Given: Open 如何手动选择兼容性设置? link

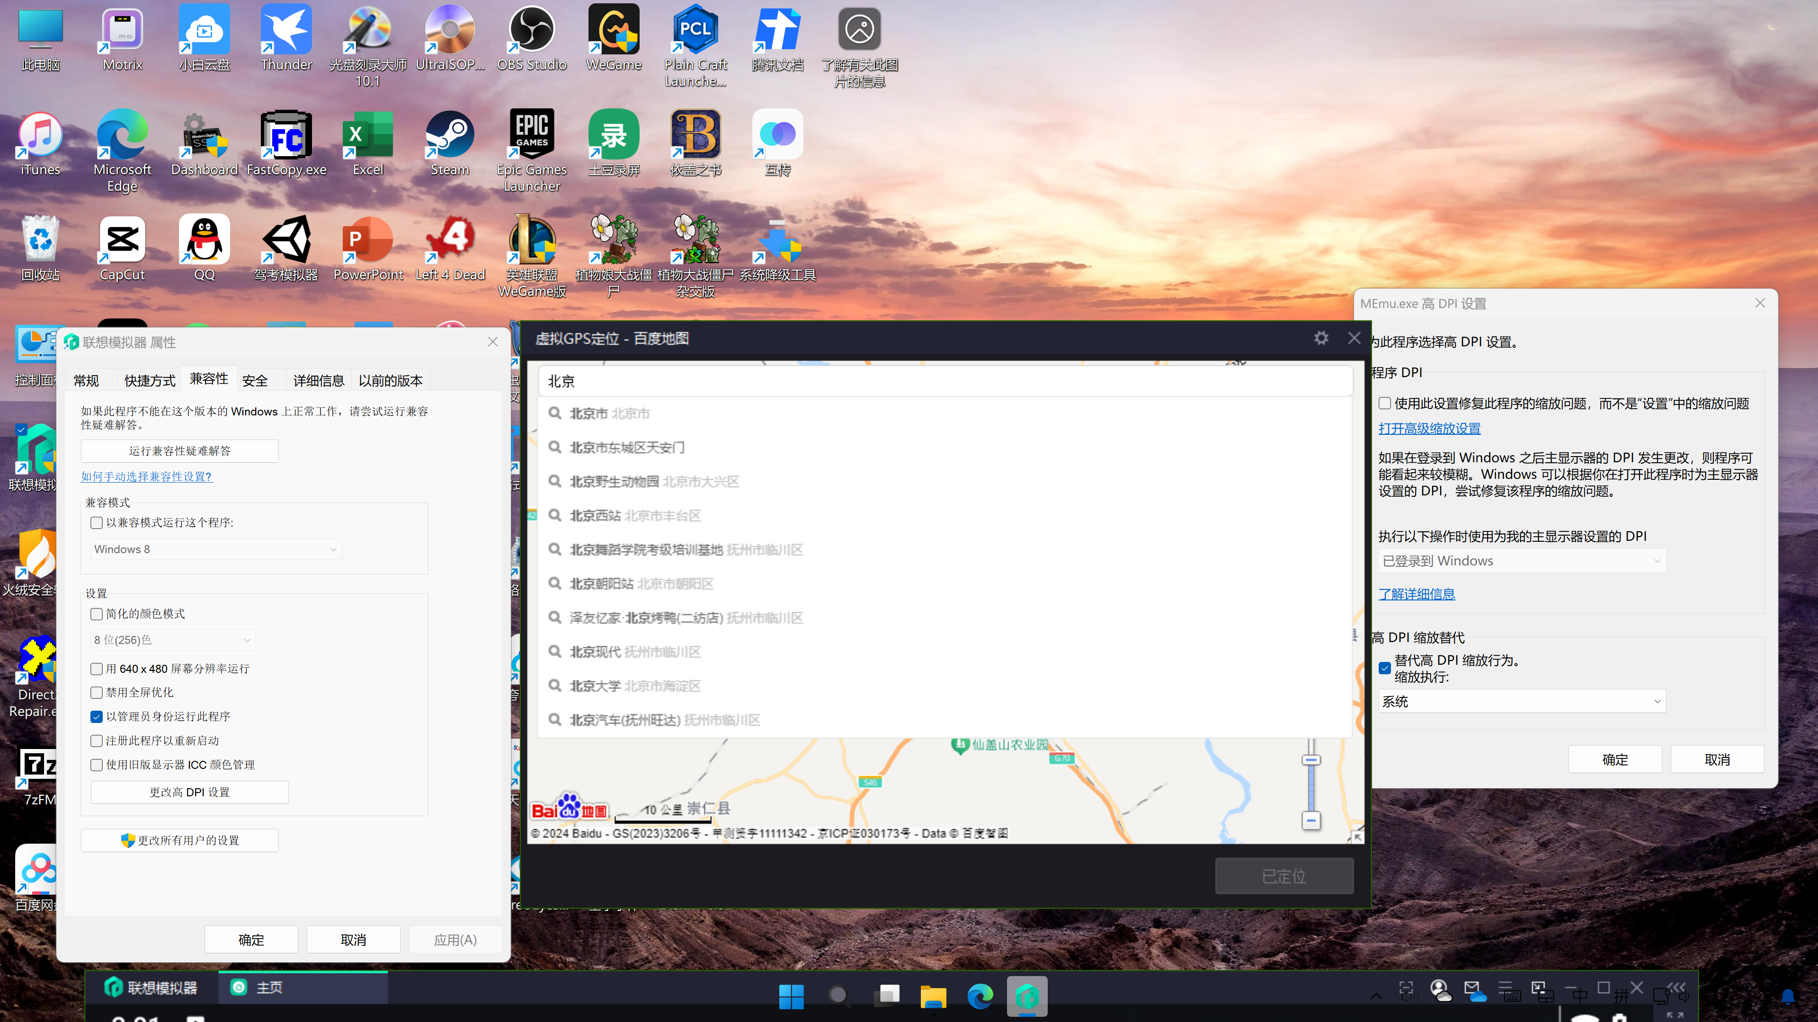Looking at the screenshot, I should [146, 477].
